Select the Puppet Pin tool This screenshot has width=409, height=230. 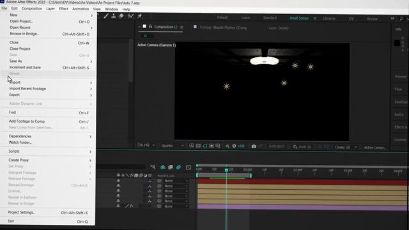point(139,16)
